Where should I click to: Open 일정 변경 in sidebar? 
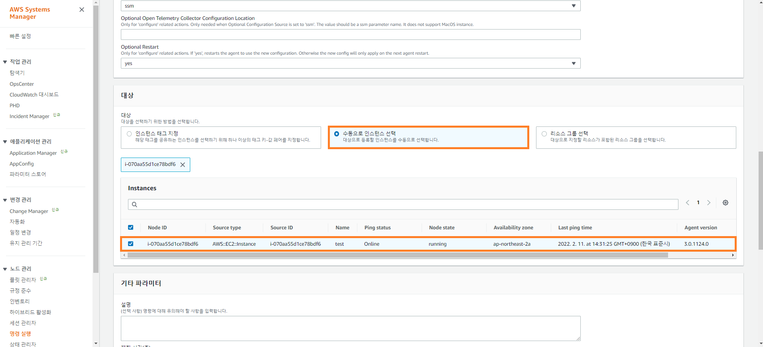pos(20,233)
